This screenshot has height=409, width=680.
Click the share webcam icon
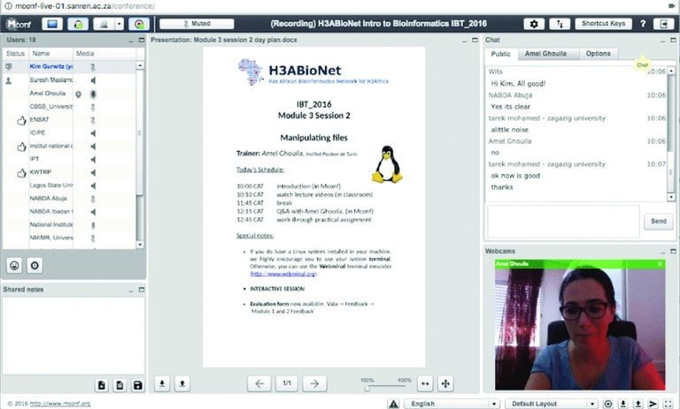(x=104, y=24)
